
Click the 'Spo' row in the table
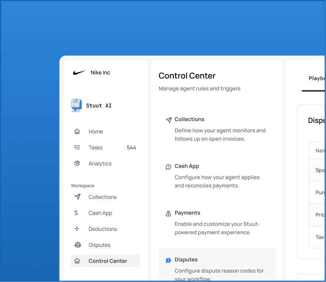[x=317, y=170]
